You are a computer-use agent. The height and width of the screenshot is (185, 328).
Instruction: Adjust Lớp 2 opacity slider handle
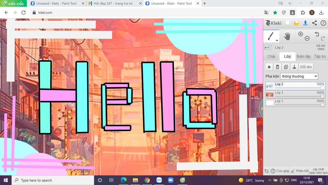coord(323,88)
